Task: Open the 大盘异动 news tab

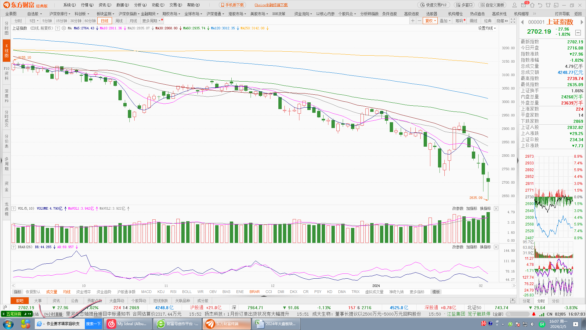Action: click(117, 301)
